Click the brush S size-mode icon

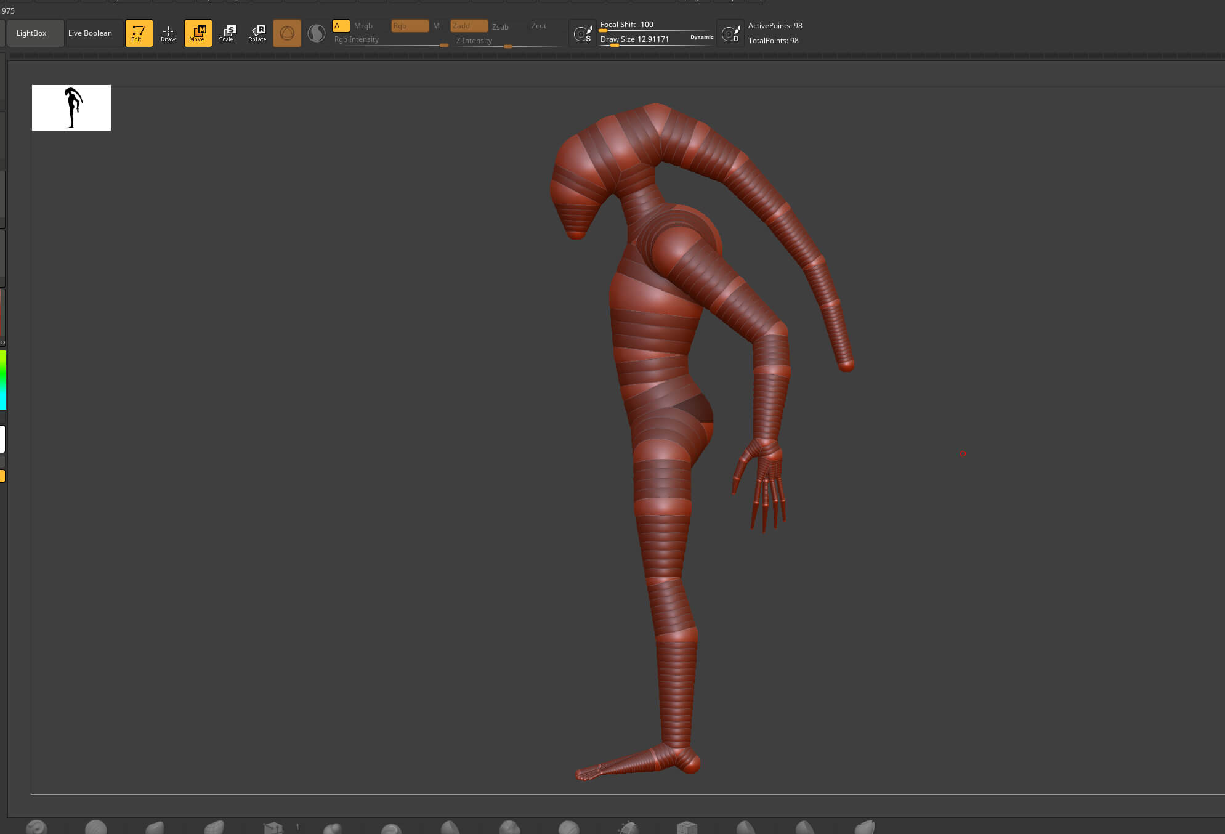pyautogui.click(x=583, y=34)
